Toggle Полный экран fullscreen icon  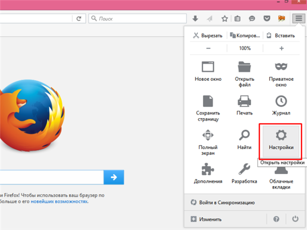tap(208, 135)
